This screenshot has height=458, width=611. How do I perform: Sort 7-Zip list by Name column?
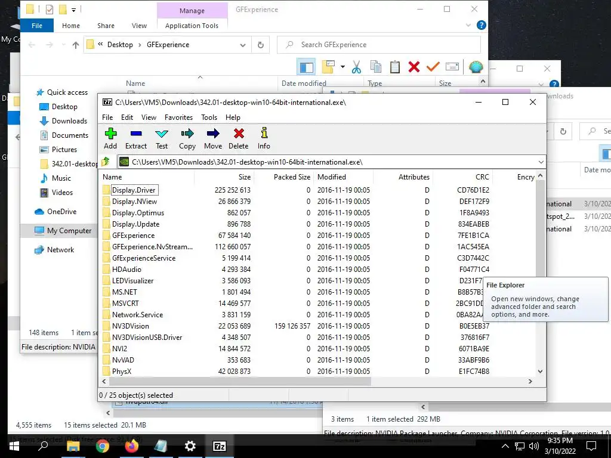(x=147, y=177)
